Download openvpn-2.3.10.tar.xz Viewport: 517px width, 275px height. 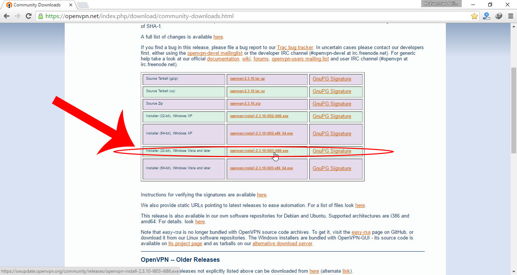coord(247,91)
